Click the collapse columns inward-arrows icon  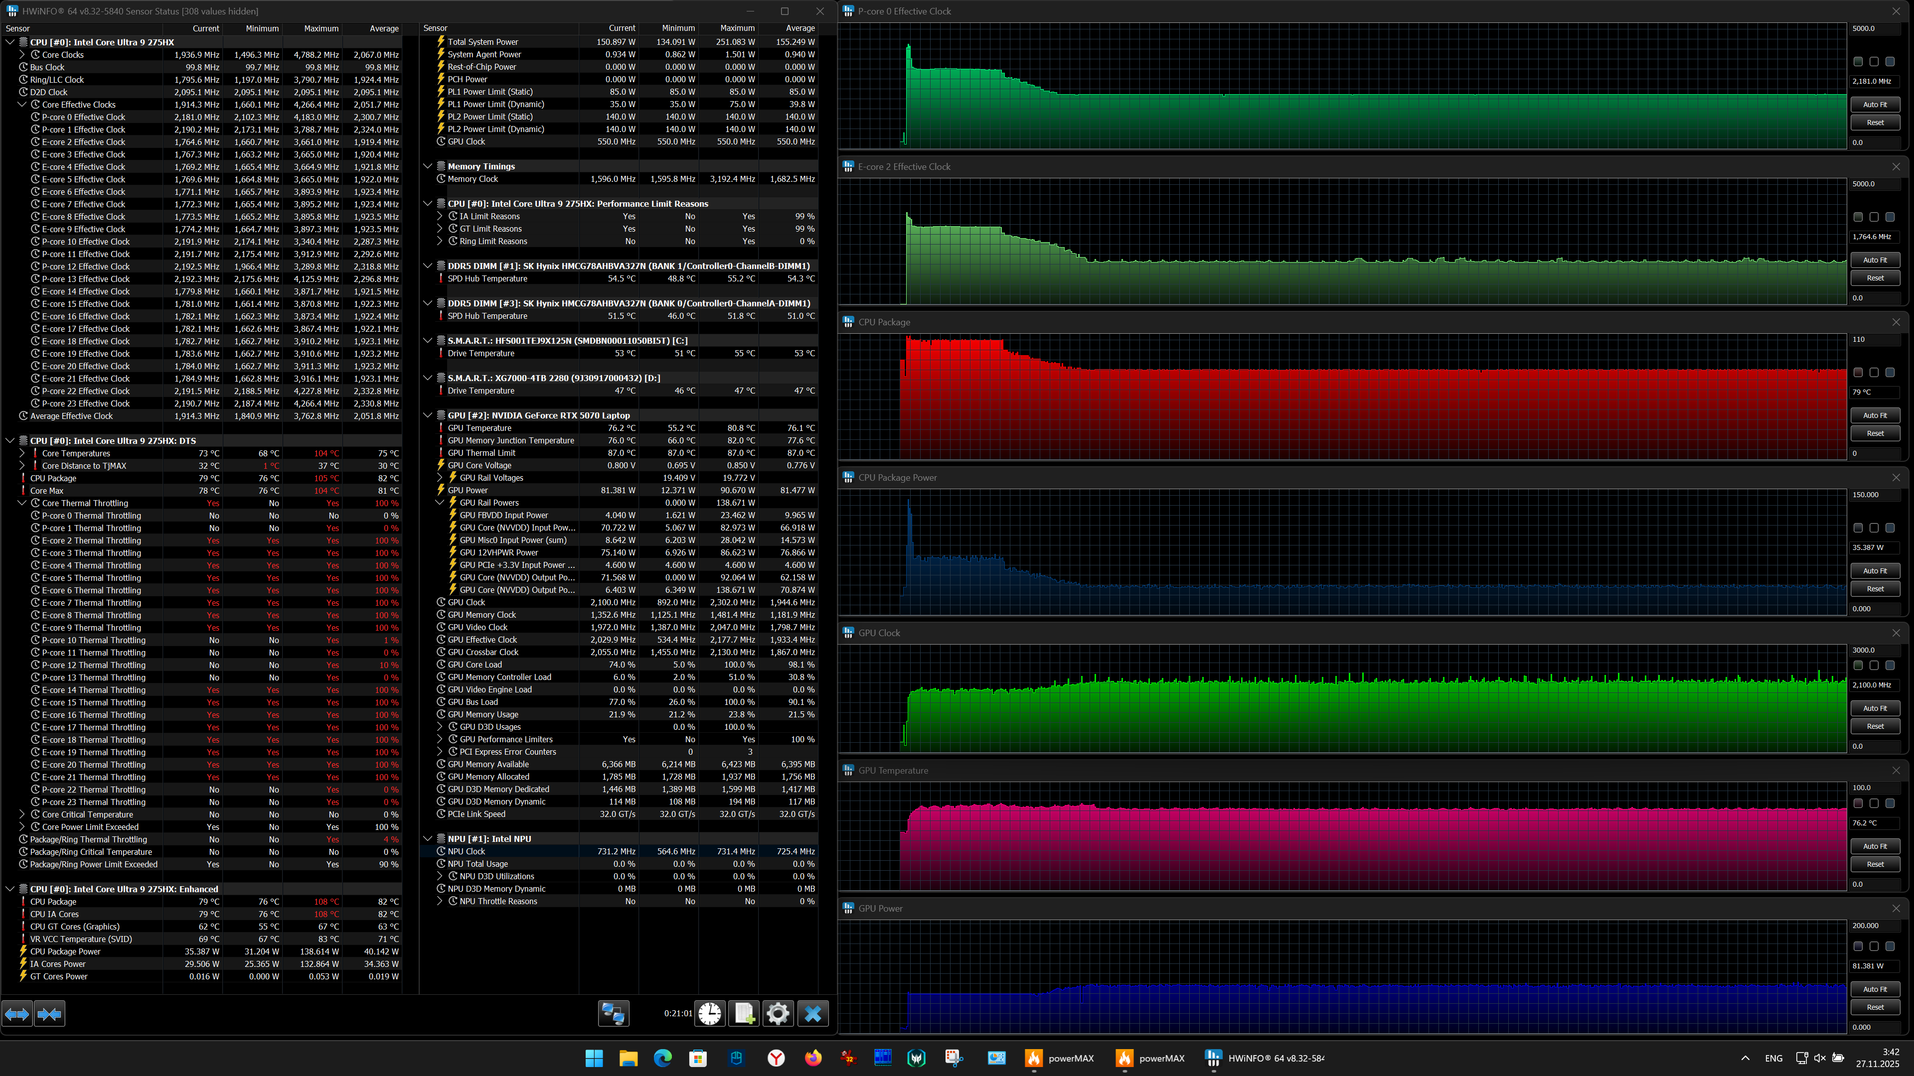pos(50,1014)
